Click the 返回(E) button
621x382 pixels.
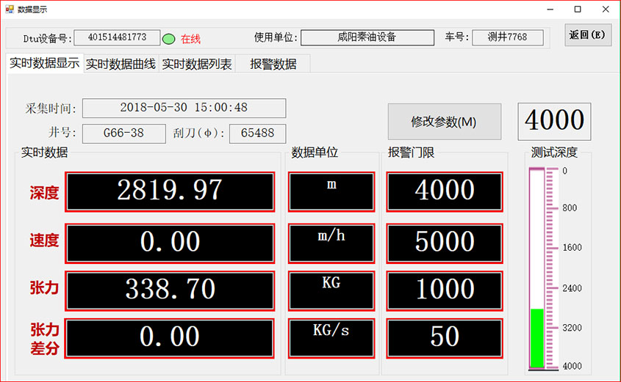(x=588, y=35)
